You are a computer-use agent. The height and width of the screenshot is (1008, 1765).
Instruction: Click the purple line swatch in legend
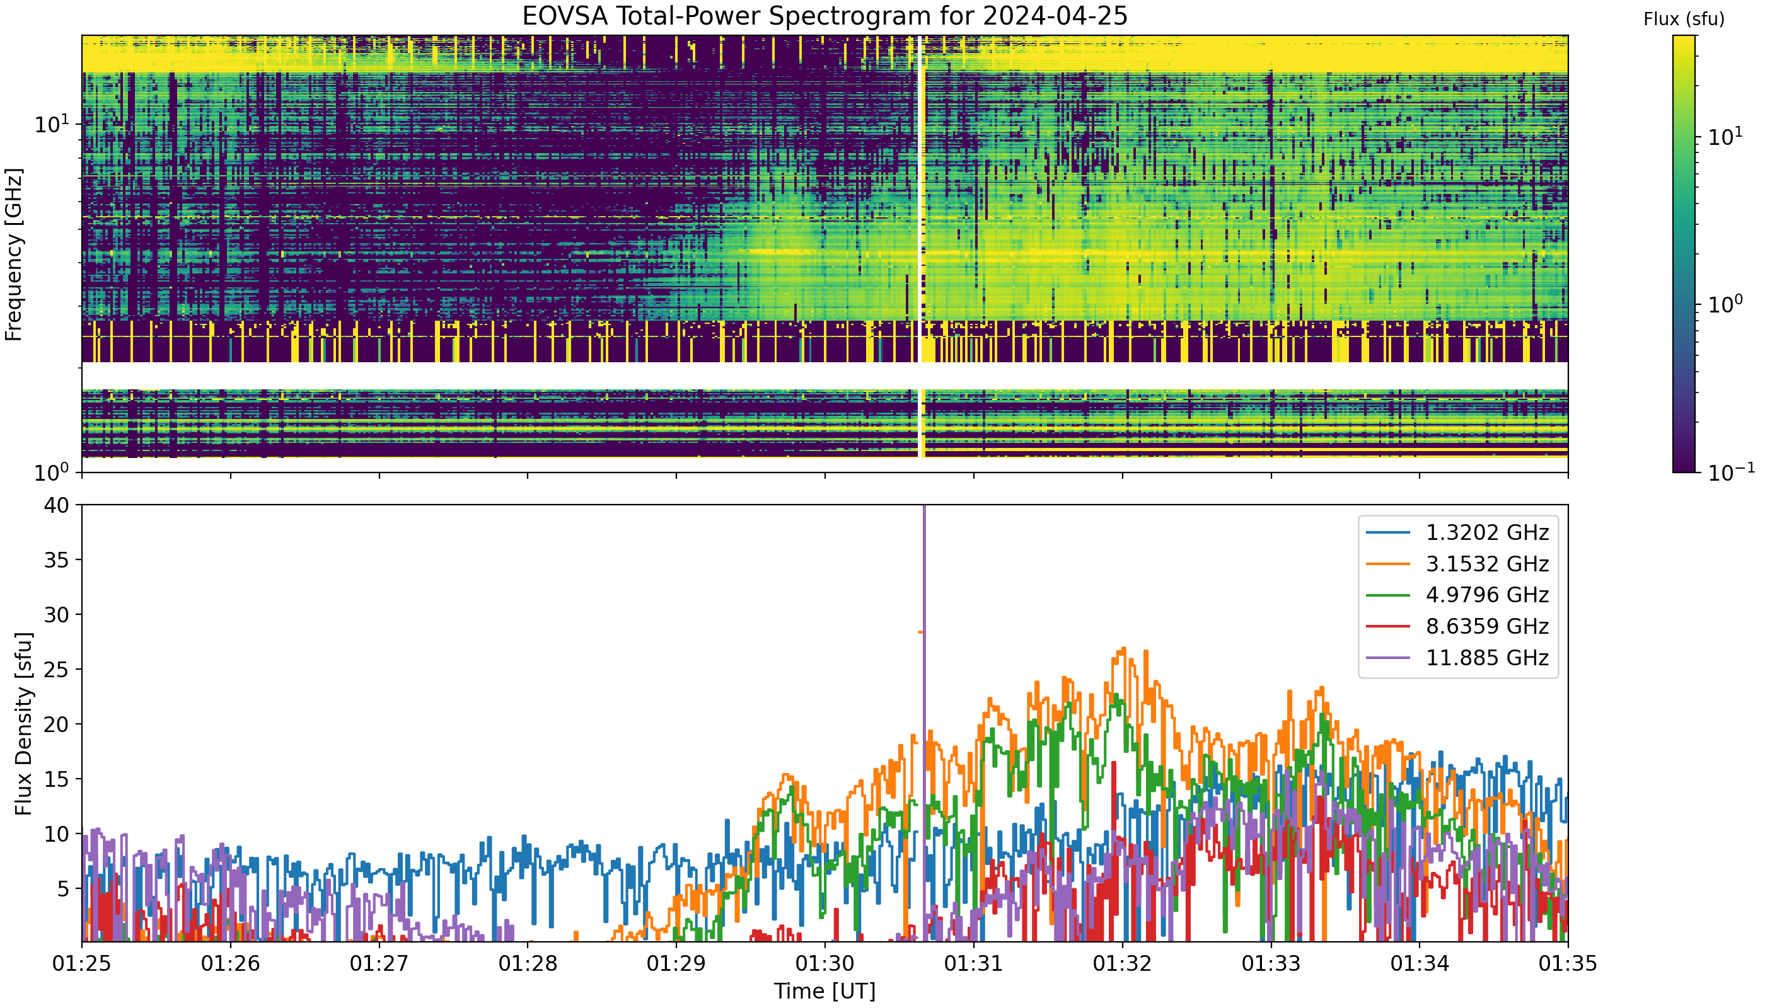click(1388, 658)
